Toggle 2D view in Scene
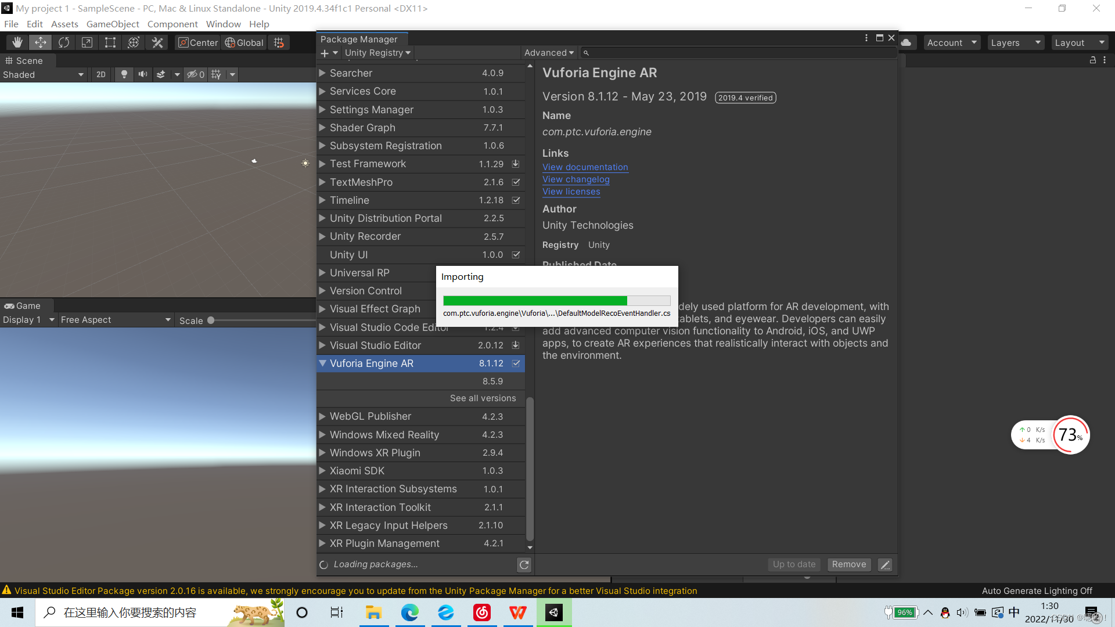Viewport: 1115px width, 627px height. 101,74
